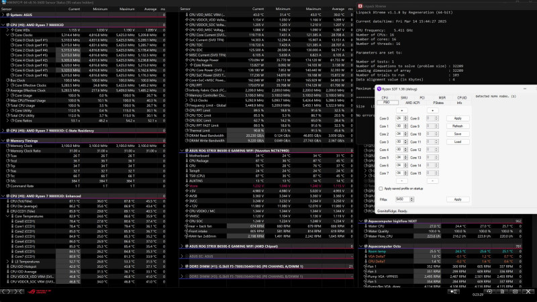Click the Ryzen SDT purple app icon
537x302 pixels.
pyautogui.click(x=379, y=89)
